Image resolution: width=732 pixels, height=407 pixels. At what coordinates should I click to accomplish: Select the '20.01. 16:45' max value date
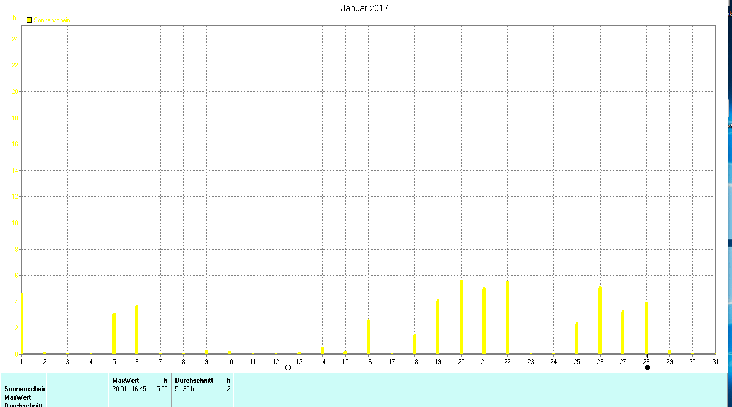pyautogui.click(x=129, y=389)
